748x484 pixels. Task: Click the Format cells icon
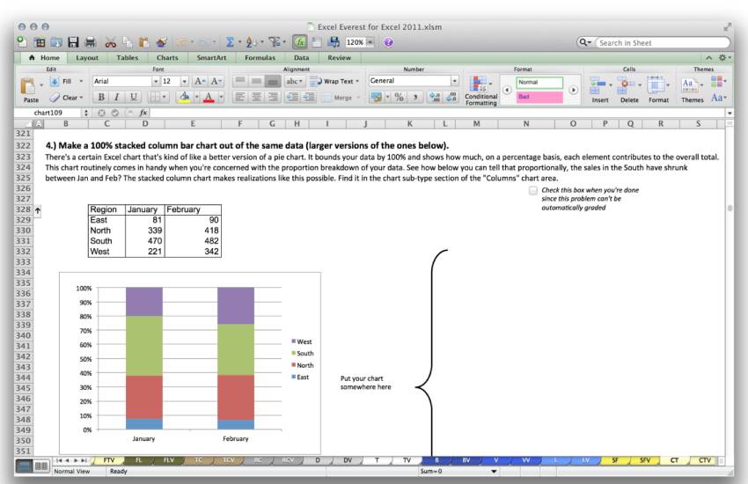(x=656, y=84)
